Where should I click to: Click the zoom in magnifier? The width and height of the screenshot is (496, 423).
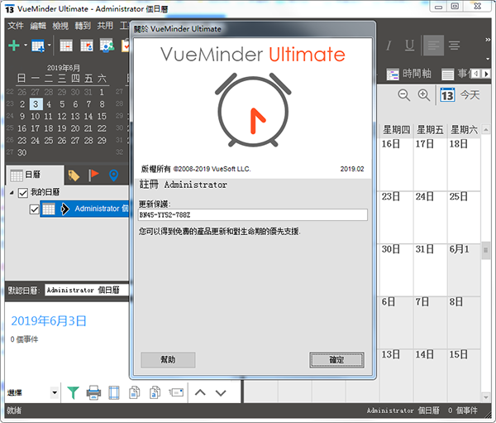(x=424, y=94)
